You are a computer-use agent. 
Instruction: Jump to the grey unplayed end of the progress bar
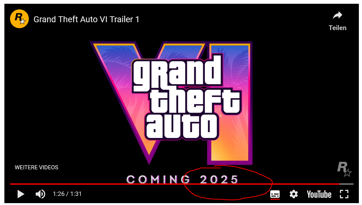point(347,184)
